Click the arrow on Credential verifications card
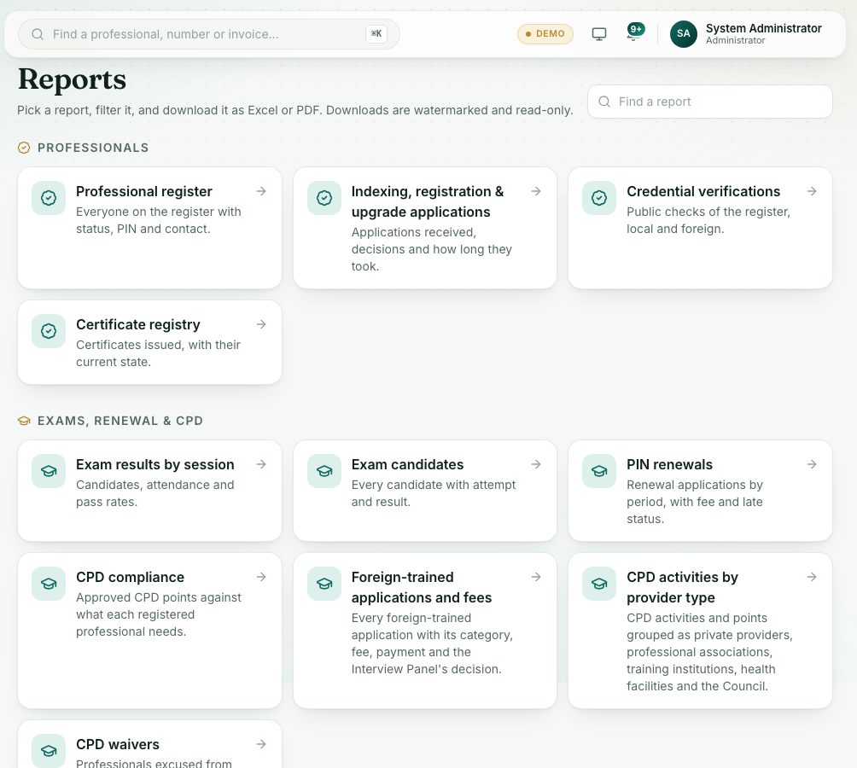Image resolution: width=857 pixels, height=768 pixels. coord(812,191)
